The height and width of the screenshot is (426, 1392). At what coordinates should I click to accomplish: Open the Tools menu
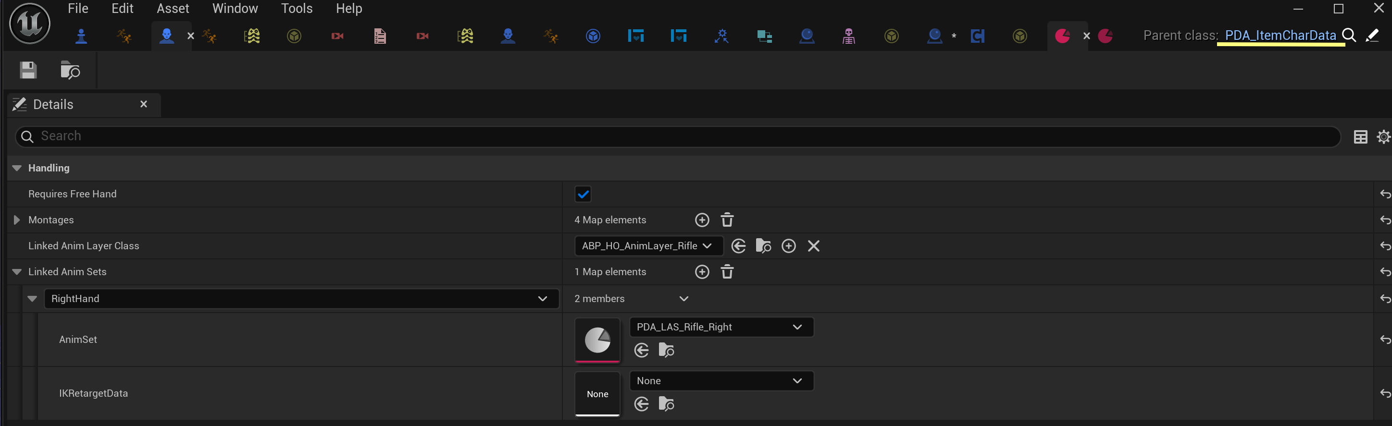[296, 9]
